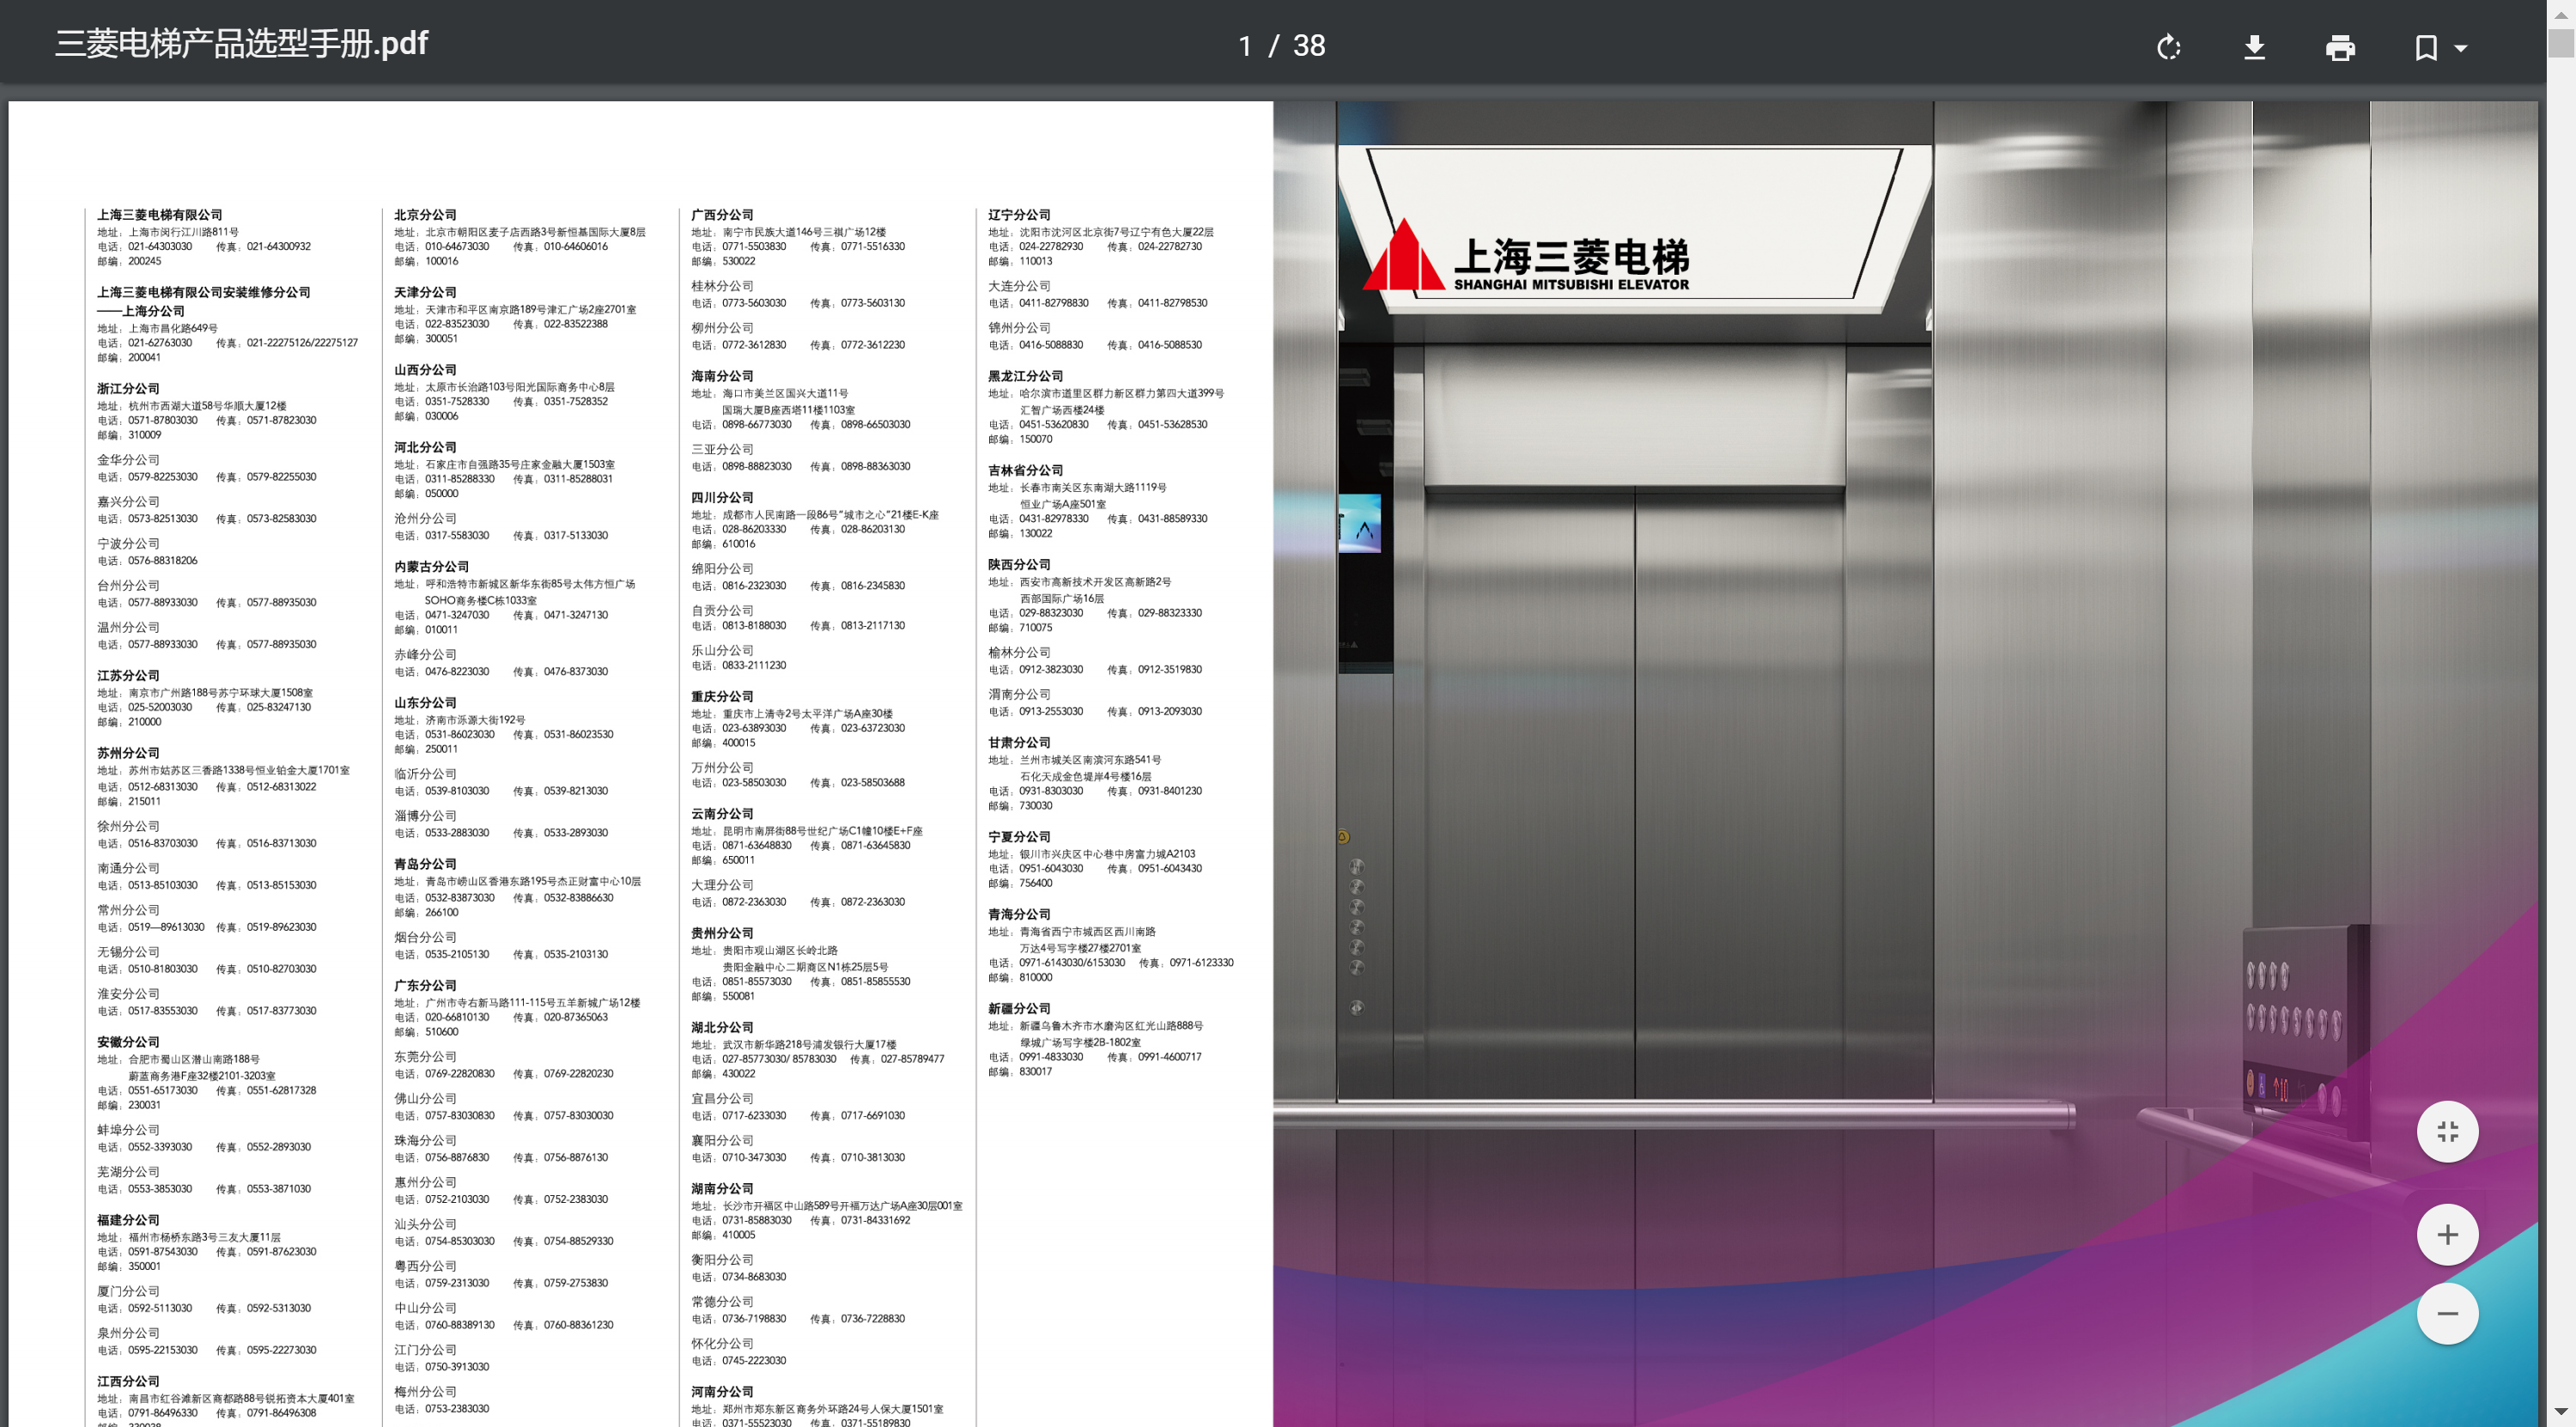
Task: Click the 桂林分公司 entry
Action: click(722, 286)
